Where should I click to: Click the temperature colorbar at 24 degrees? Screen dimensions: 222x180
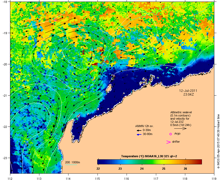pos(142,162)
